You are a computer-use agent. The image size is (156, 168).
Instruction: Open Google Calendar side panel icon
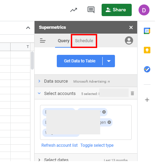click(x=147, y=31)
